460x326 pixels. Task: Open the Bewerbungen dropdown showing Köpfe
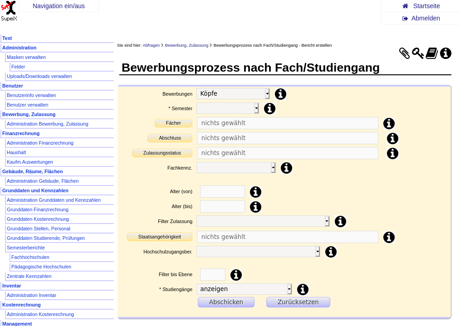click(x=233, y=93)
